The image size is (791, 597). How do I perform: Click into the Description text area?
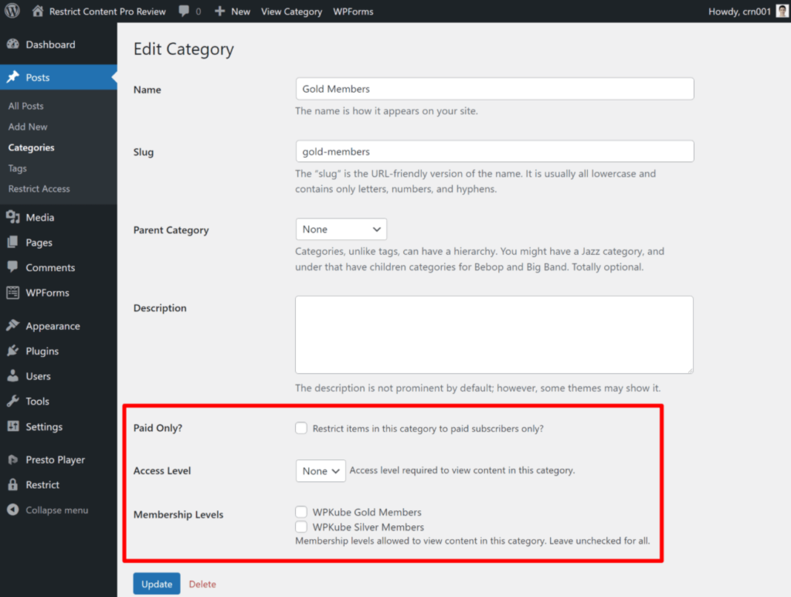pyautogui.click(x=494, y=335)
